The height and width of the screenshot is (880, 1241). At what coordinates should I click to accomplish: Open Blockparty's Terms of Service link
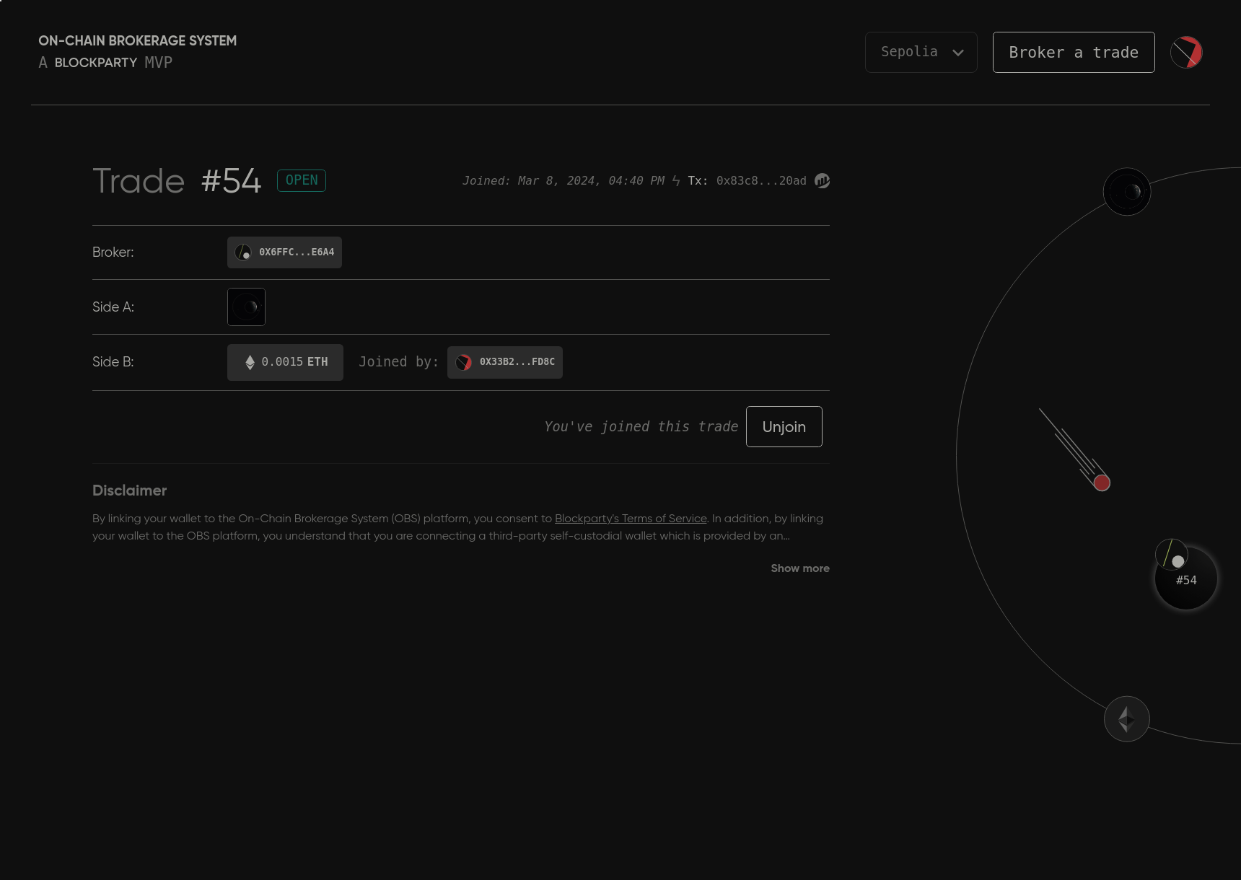[x=631, y=519]
